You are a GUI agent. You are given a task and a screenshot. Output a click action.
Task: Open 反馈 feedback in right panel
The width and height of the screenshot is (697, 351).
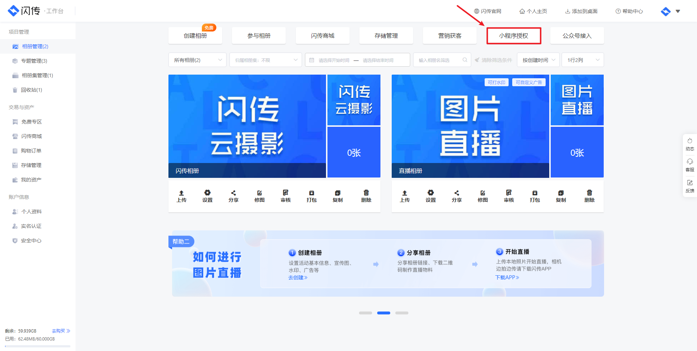click(690, 186)
